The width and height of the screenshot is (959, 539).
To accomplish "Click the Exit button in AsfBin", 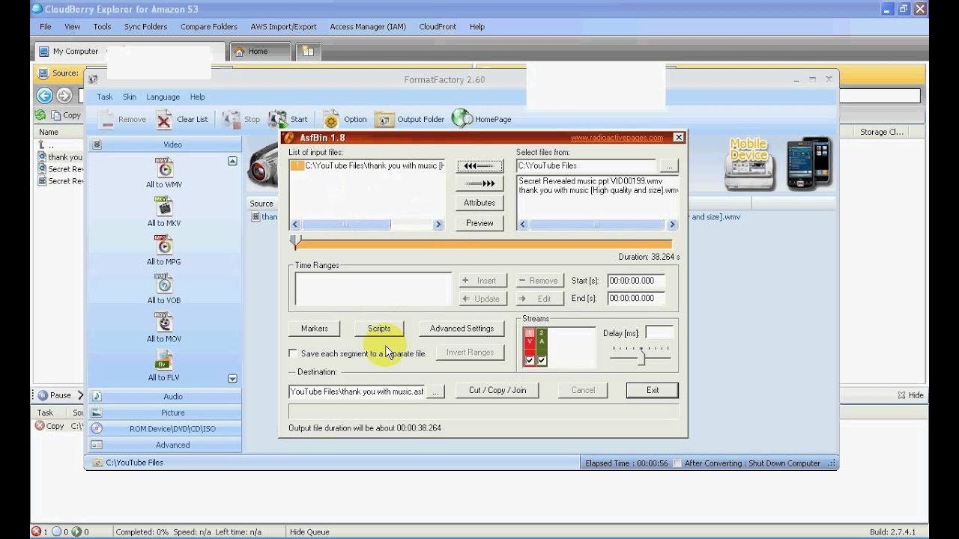I will point(653,390).
